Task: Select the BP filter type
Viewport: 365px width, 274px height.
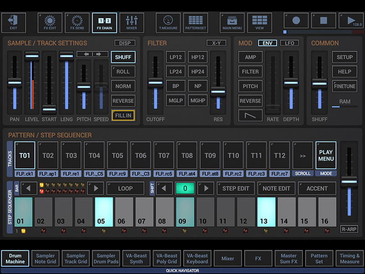Action: point(176,86)
